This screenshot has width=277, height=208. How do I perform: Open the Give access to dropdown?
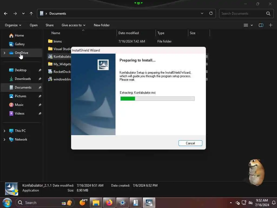click(73, 25)
